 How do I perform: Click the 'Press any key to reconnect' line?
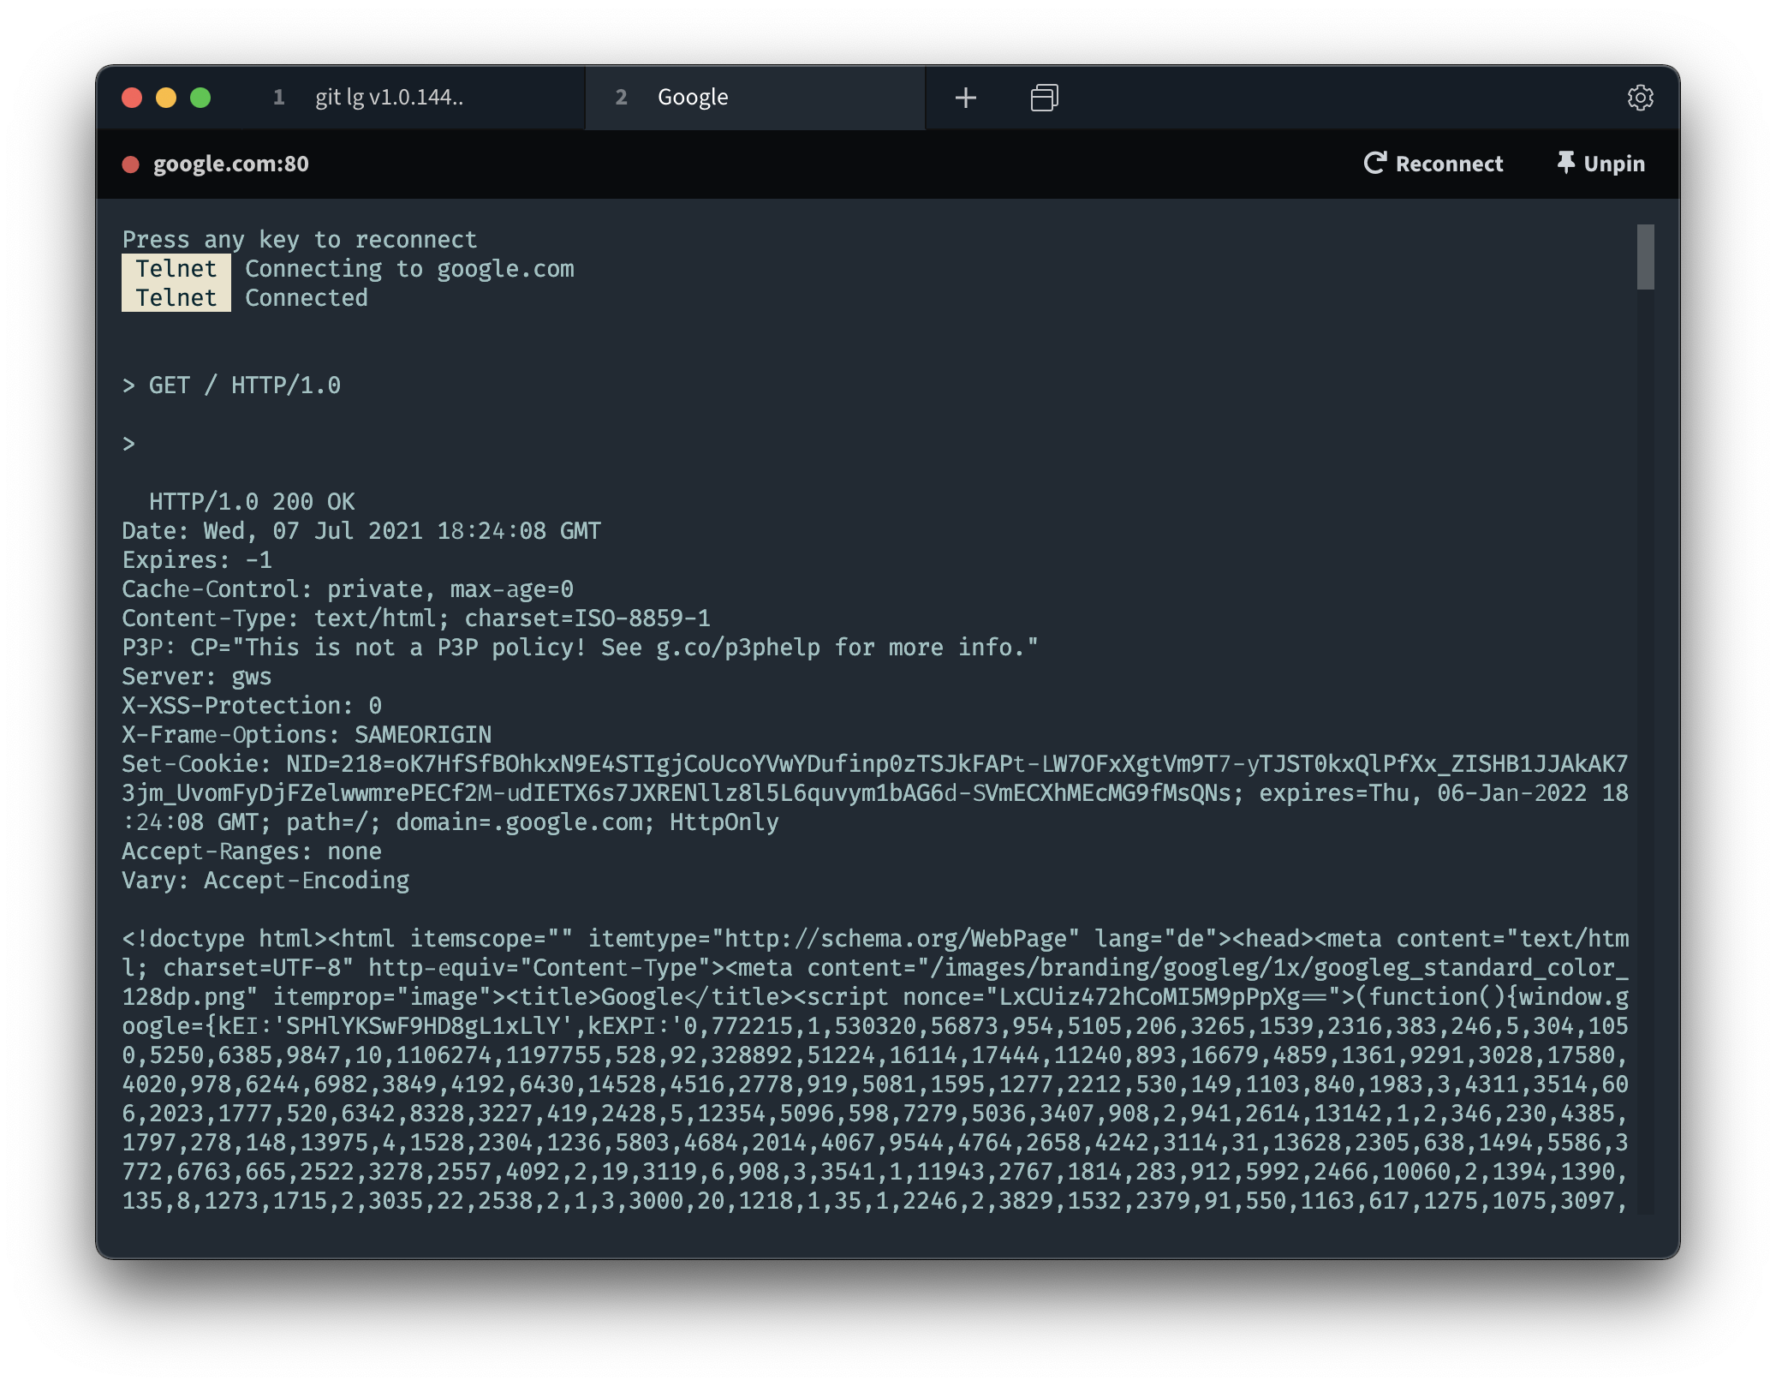[x=299, y=240]
